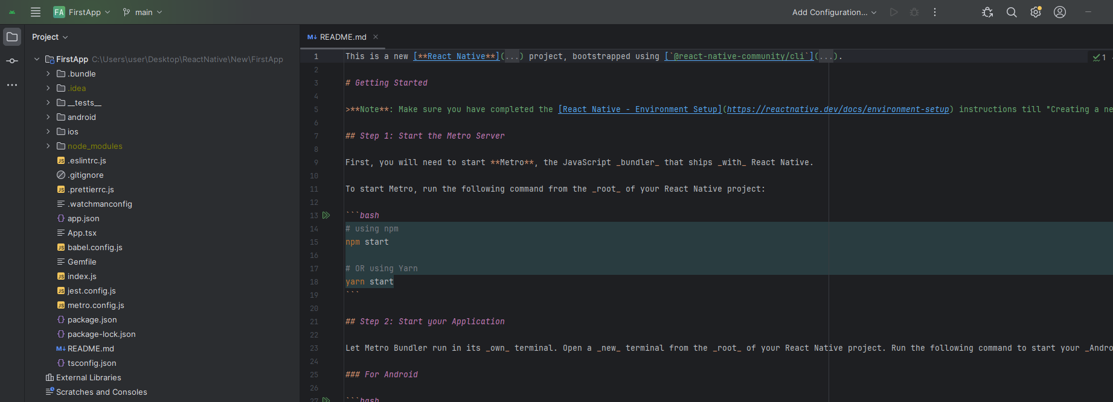Place cursor on 'yarn start' line

370,281
